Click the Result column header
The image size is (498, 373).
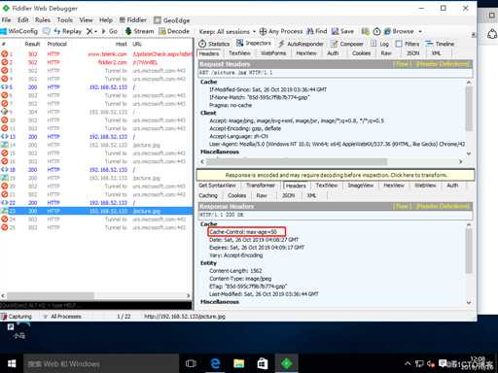[32, 44]
